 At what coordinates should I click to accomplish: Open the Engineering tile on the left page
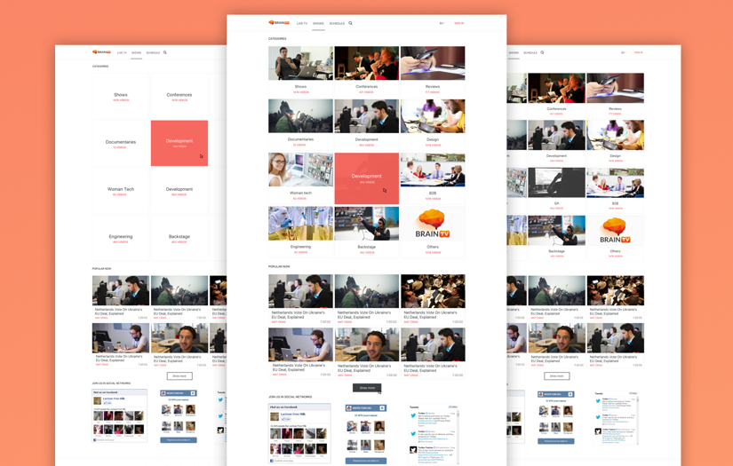point(121,238)
